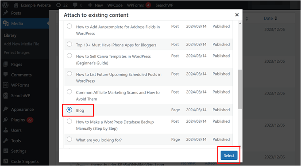
Task: Open the Media menu item
Action: click(x=17, y=23)
